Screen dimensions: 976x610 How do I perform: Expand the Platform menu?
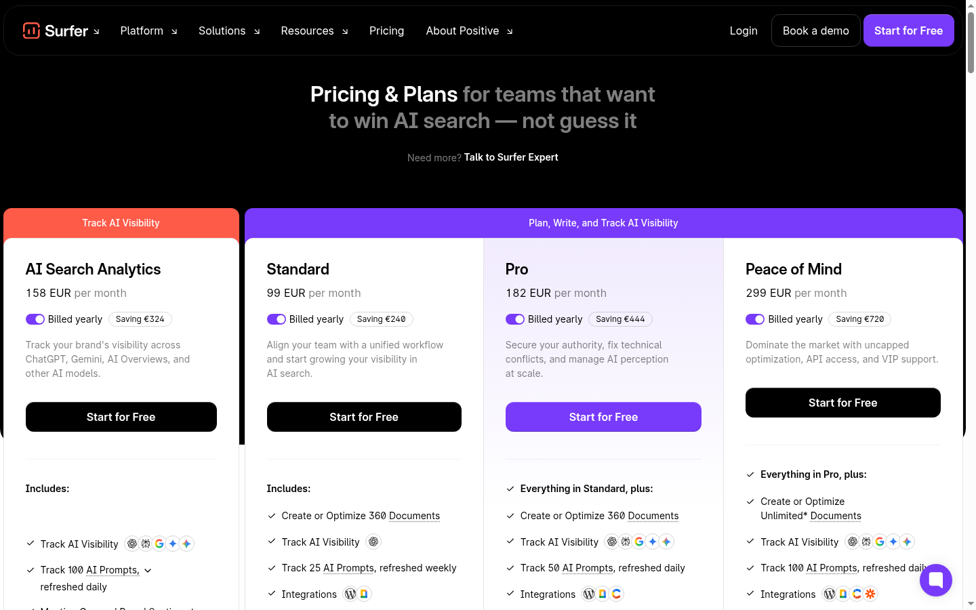click(148, 30)
